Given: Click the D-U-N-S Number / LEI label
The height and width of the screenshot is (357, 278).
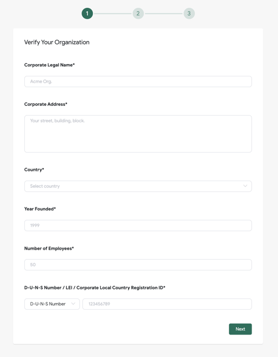Looking at the screenshot, I should 95,287.
